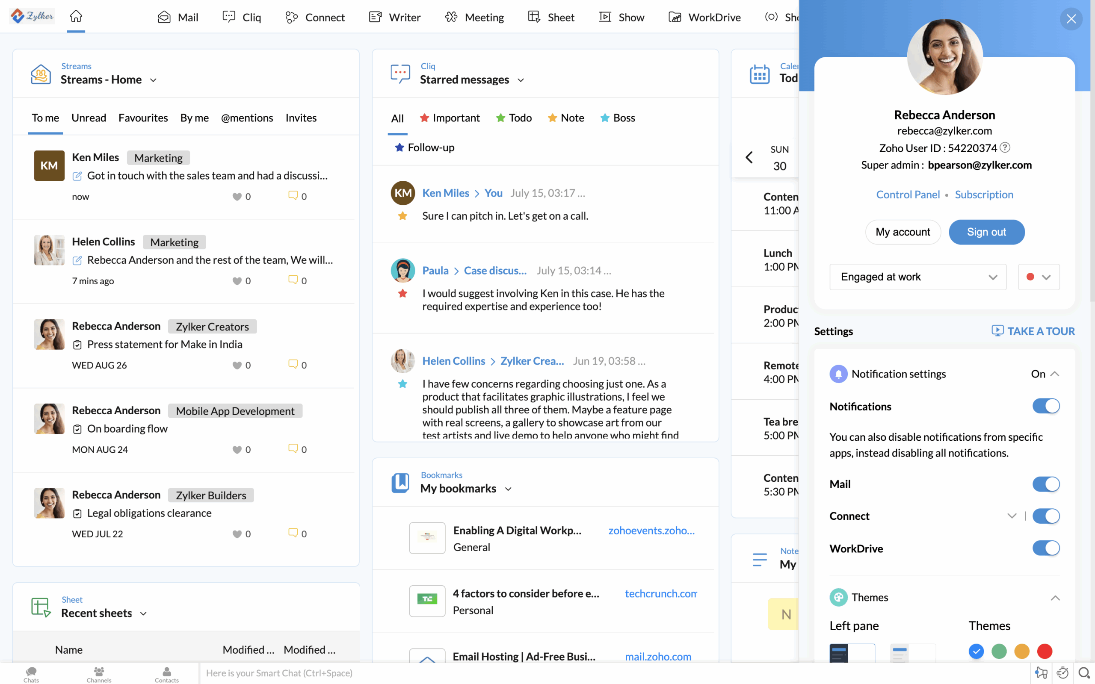The image size is (1095, 684).
Task: Open the Meeting app
Action: (474, 17)
